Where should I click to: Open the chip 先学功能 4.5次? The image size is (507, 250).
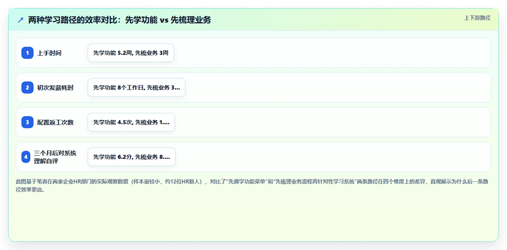coord(131,122)
